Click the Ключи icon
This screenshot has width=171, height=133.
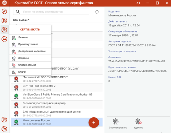tap(14, 72)
